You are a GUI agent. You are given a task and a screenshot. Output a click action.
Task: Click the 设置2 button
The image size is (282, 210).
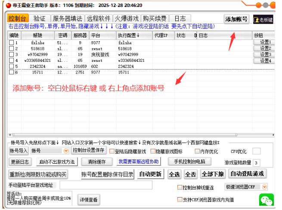[x=264, y=49]
